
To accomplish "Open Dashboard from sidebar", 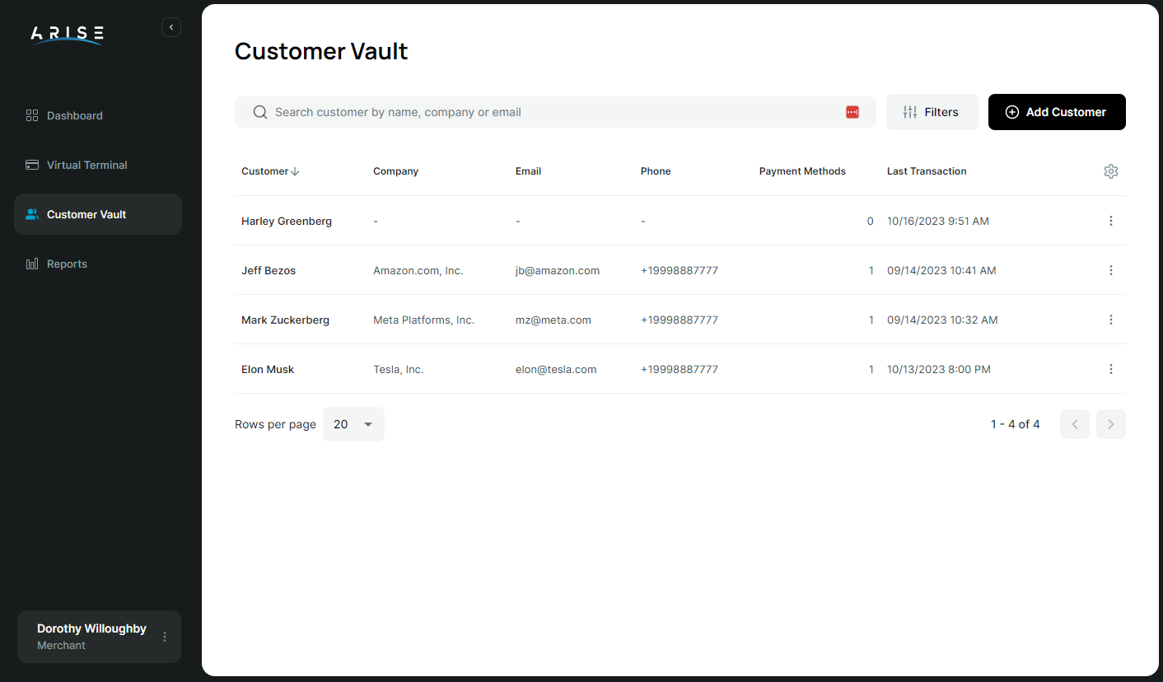I will [98, 115].
